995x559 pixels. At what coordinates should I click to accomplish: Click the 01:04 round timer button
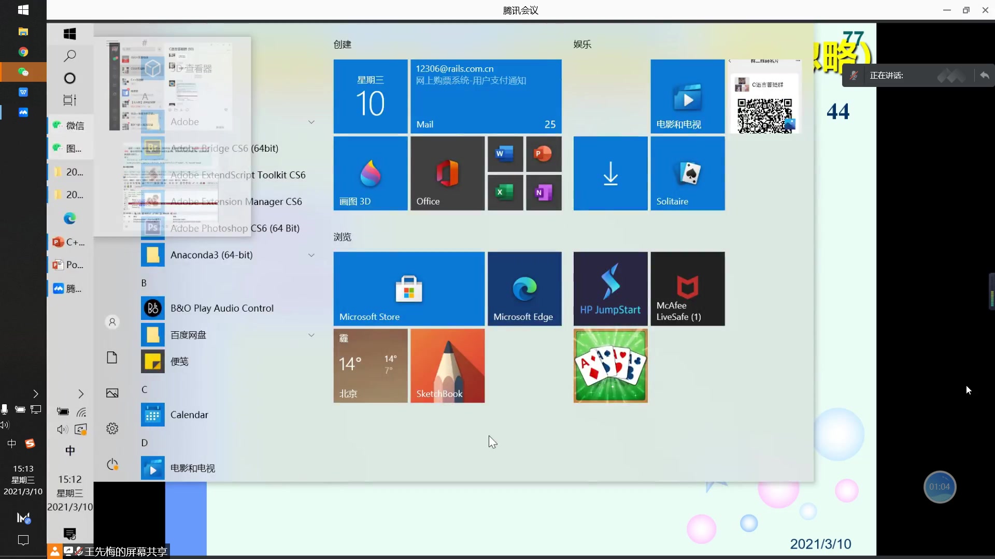pos(939,487)
